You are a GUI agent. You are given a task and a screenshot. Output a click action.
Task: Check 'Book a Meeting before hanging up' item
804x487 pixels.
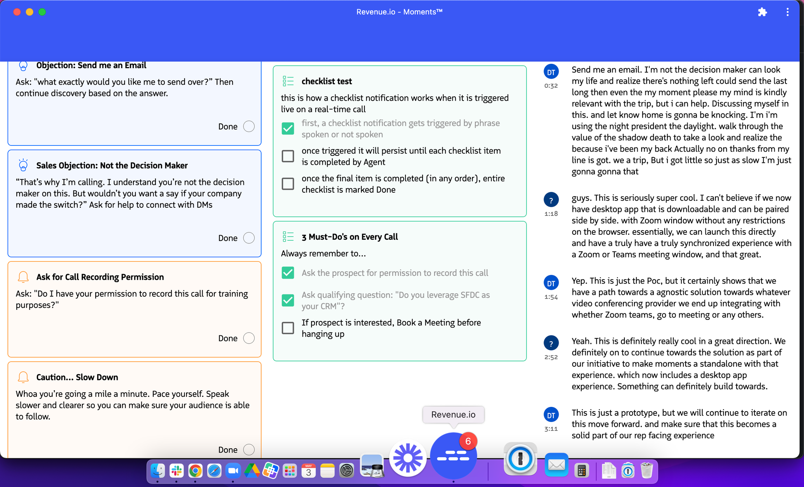coord(288,328)
